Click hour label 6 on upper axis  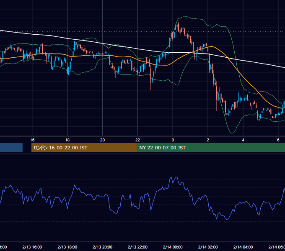click(278, 140)
